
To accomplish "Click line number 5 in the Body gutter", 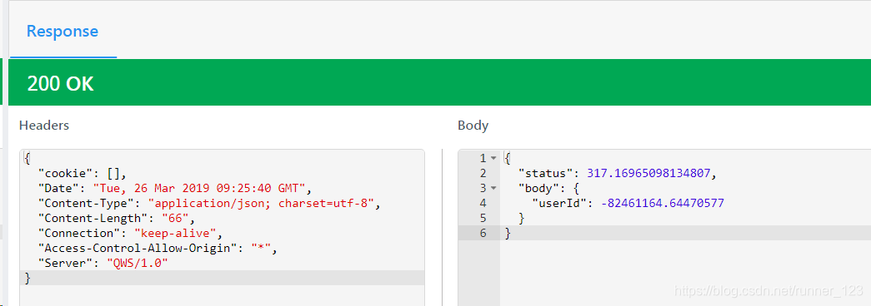I will click(483, 219).
